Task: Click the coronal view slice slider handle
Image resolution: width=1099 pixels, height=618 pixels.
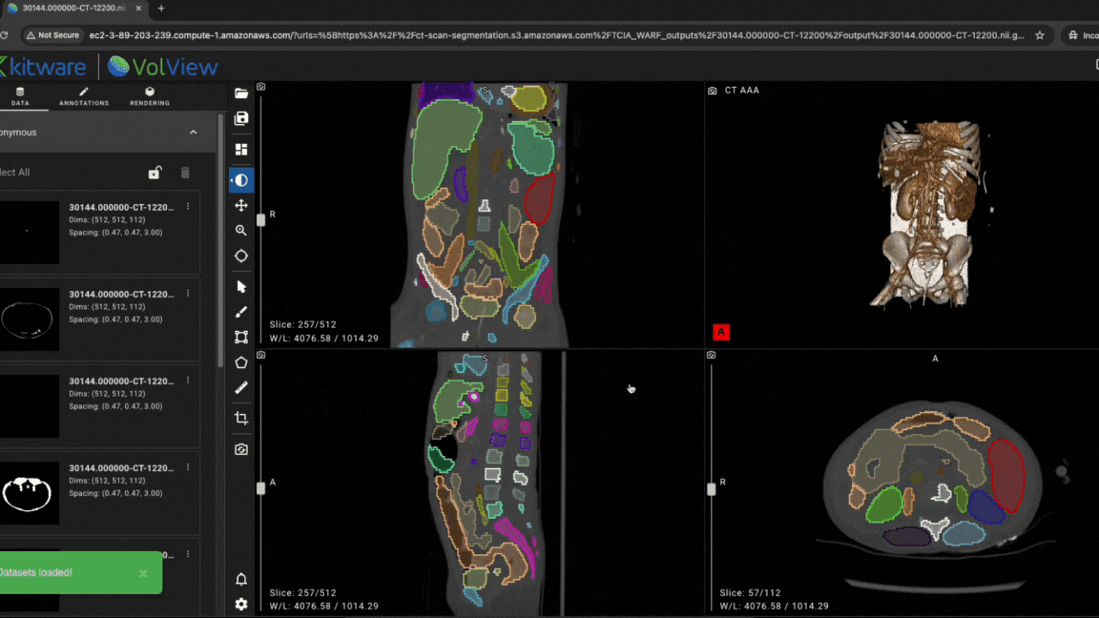Action: pos(260,219)
